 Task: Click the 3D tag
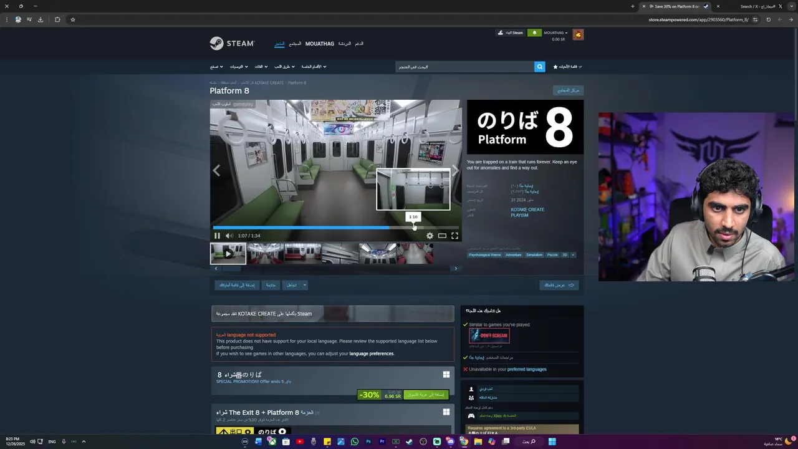coord(565,254)
